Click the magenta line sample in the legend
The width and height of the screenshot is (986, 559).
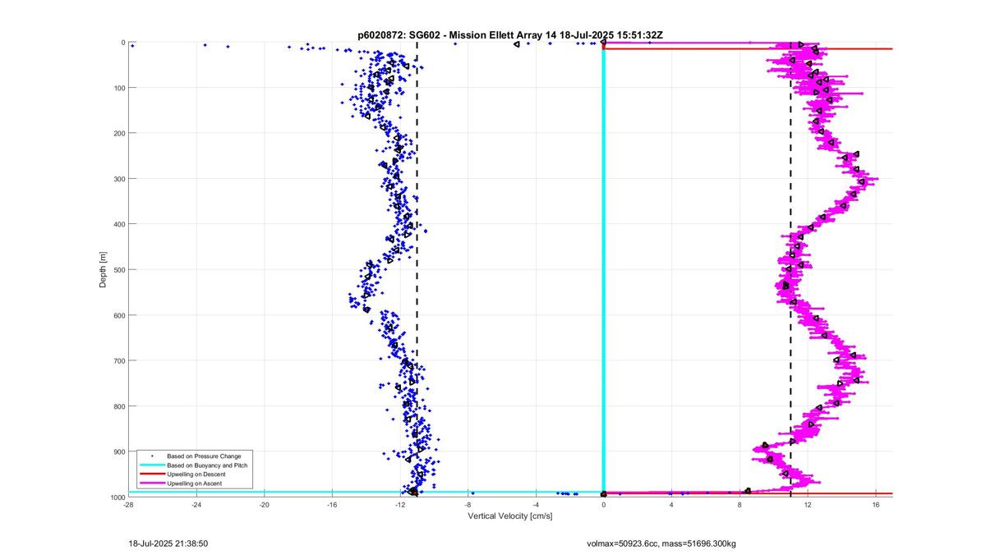click(151, 484)
